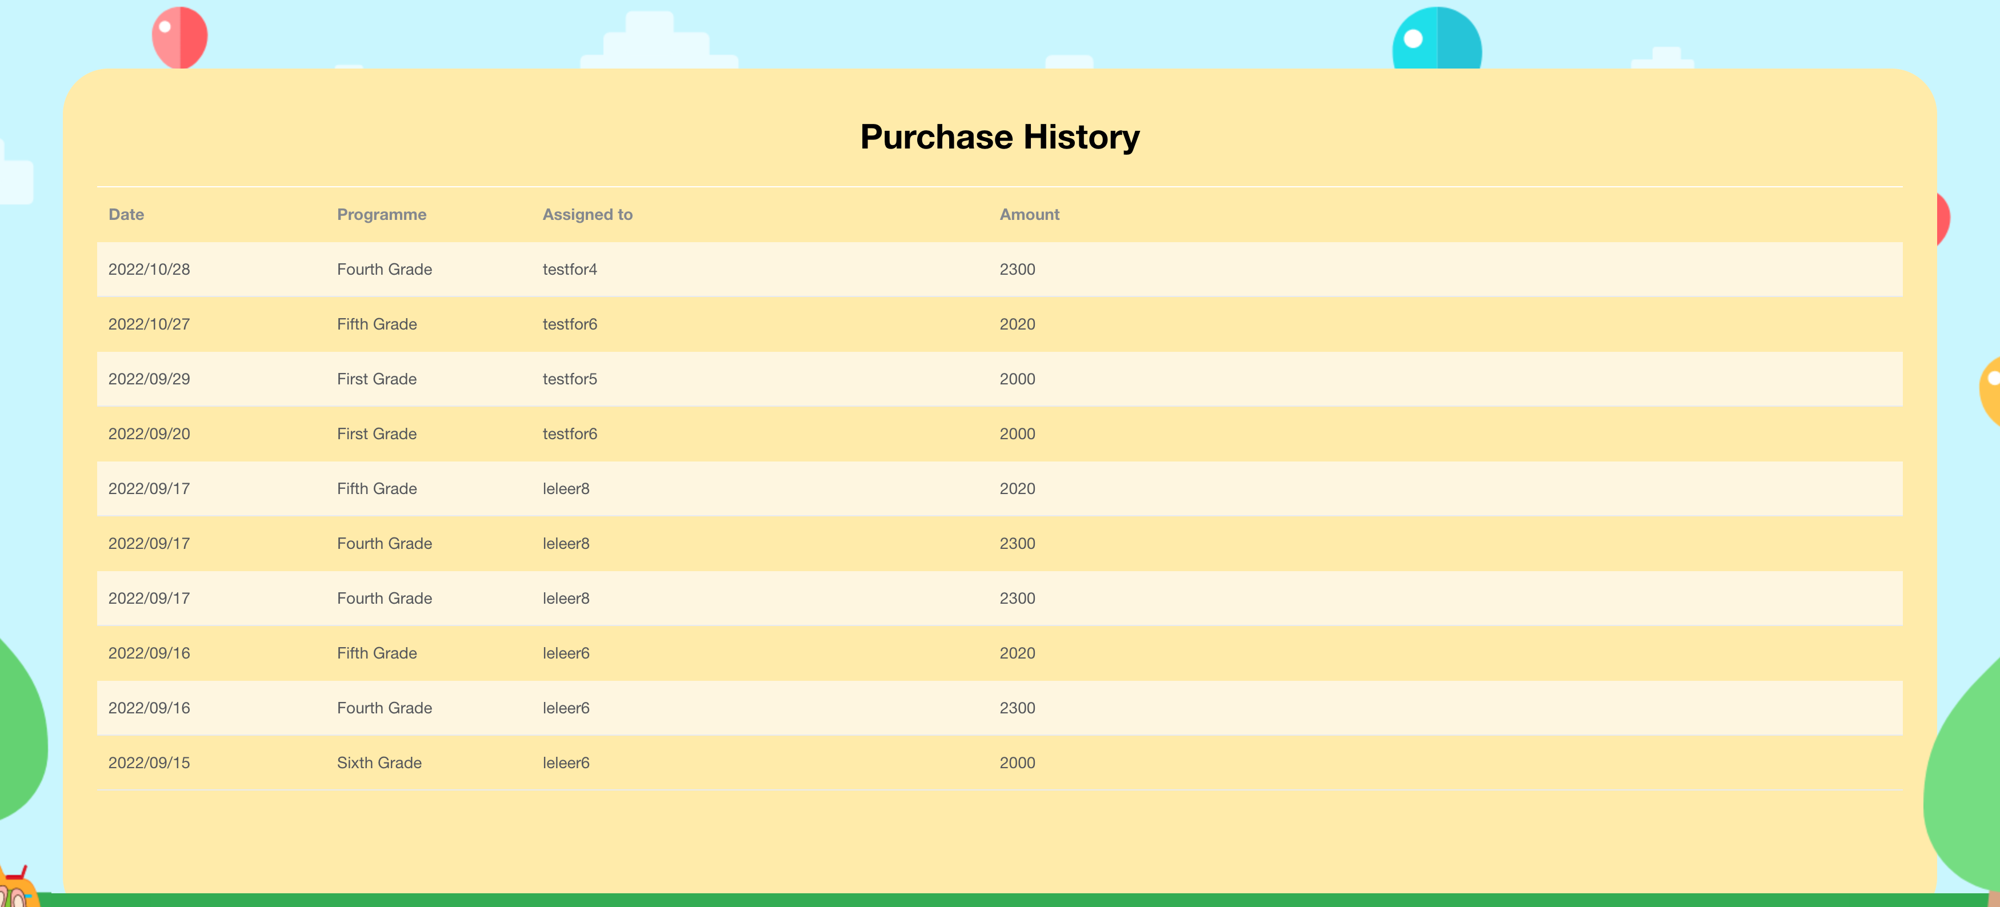Click amount 2000 in the 2022/09/29 row
2000x907 pixels.
tap(1017, 379)
